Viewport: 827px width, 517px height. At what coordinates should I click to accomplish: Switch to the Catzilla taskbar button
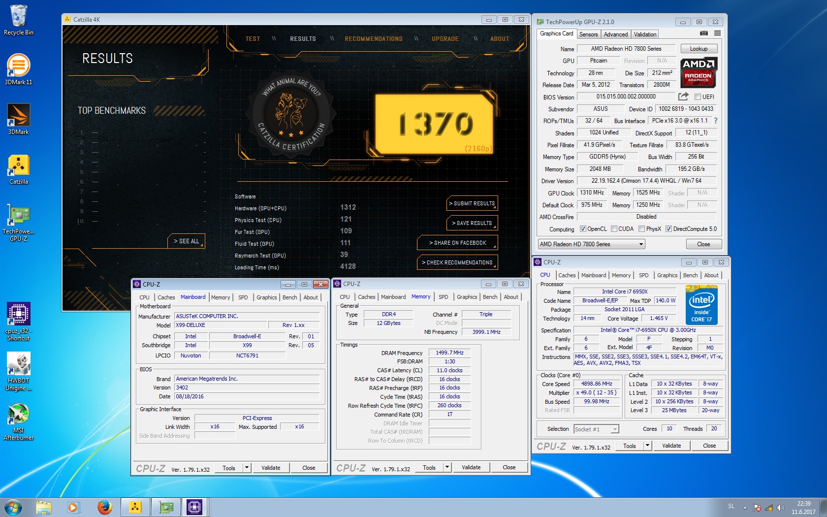point(135,507)
